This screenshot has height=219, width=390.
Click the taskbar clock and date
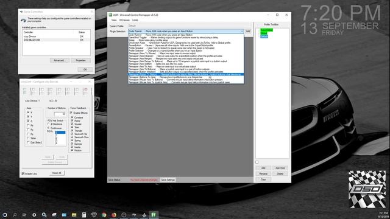[x=383, y=215]
